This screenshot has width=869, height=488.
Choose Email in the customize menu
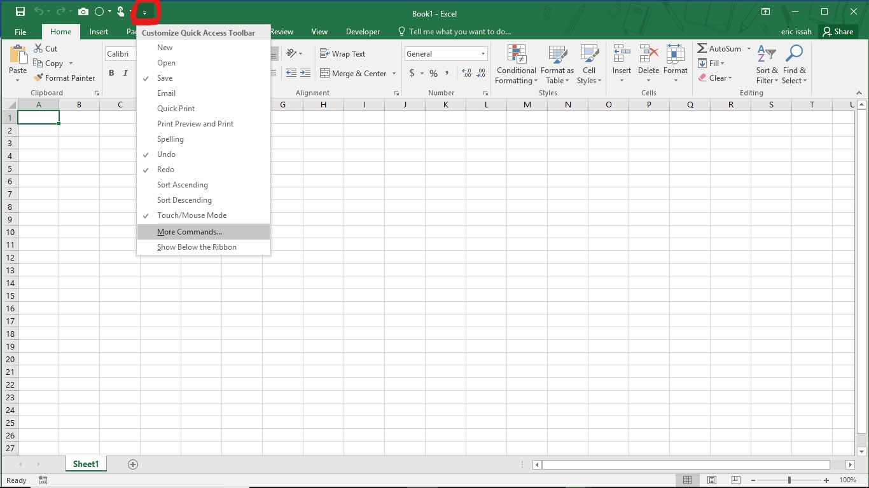[204, 93]
